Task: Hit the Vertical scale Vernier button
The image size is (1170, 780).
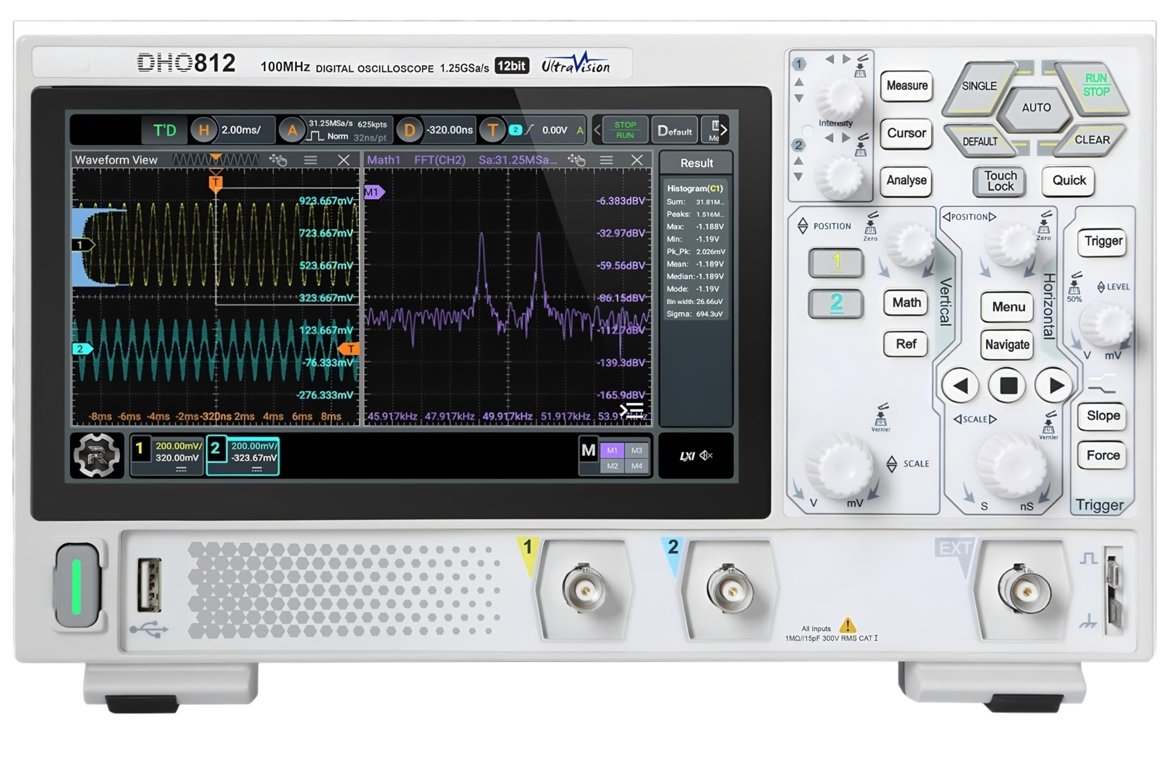Action: [881, 418]
